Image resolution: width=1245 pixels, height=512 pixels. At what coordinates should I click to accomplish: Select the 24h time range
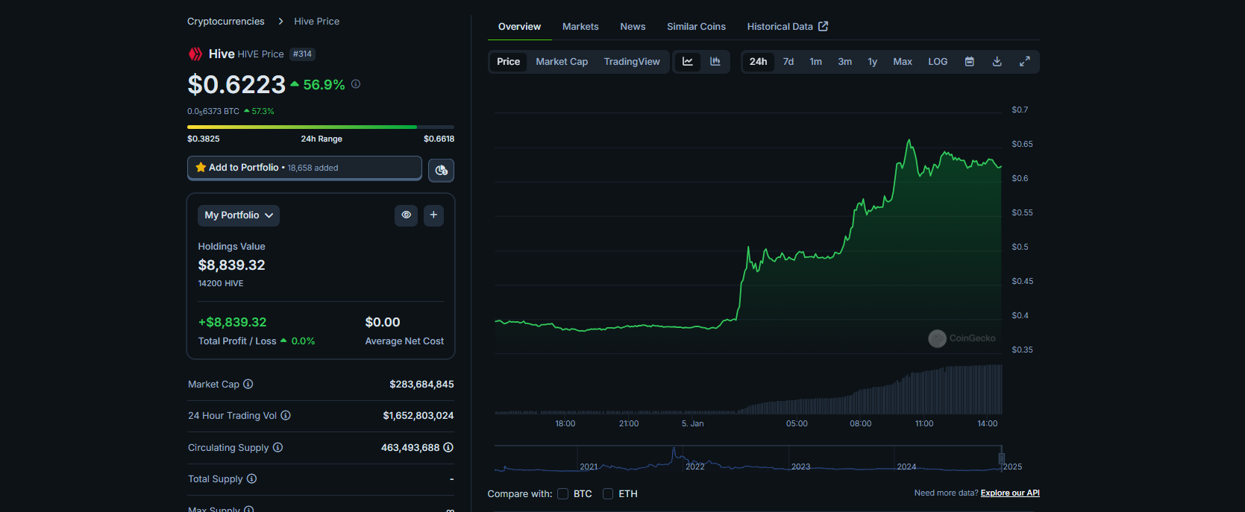tap(759, 61)
